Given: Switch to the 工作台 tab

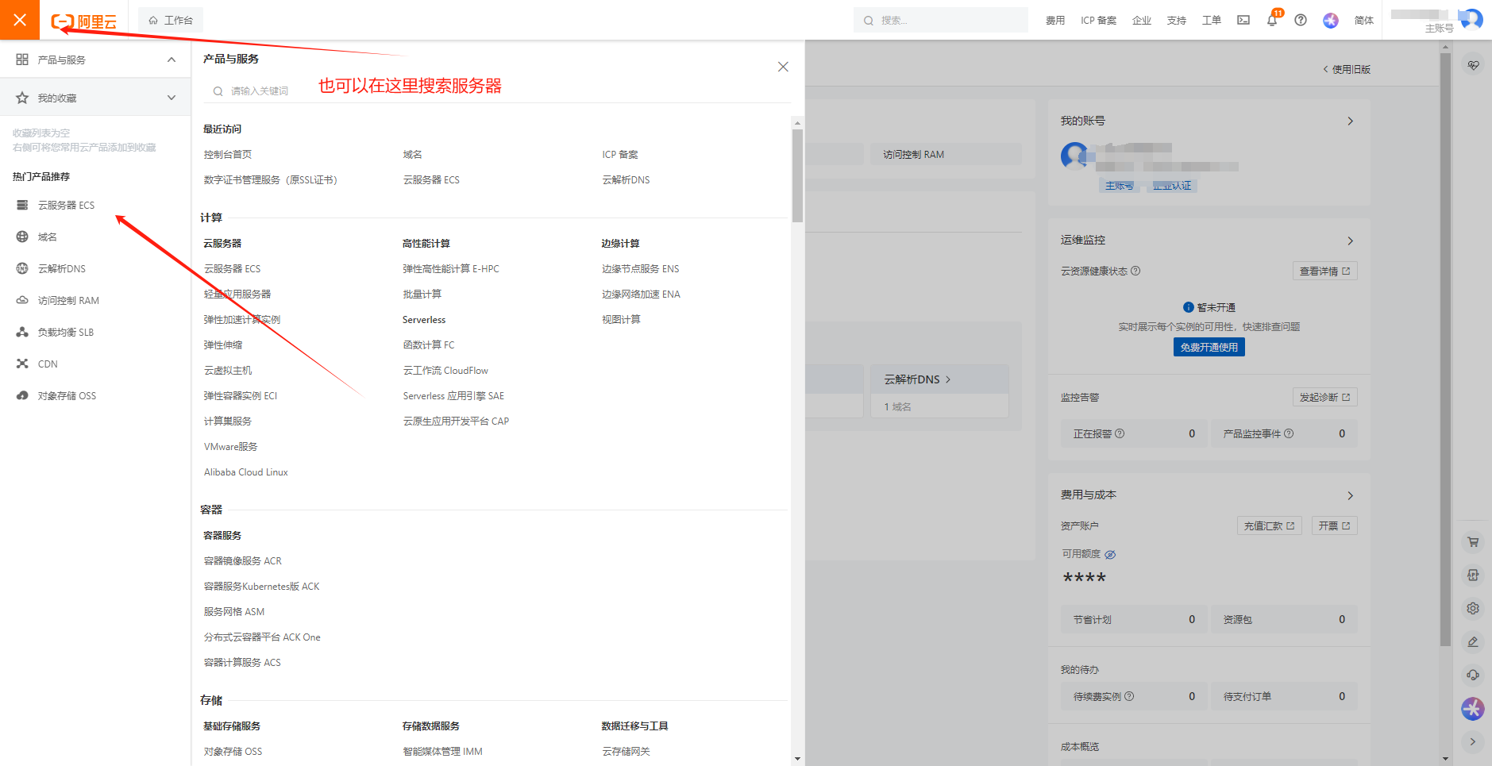Looking at the screenshot, I should point(170,19).
